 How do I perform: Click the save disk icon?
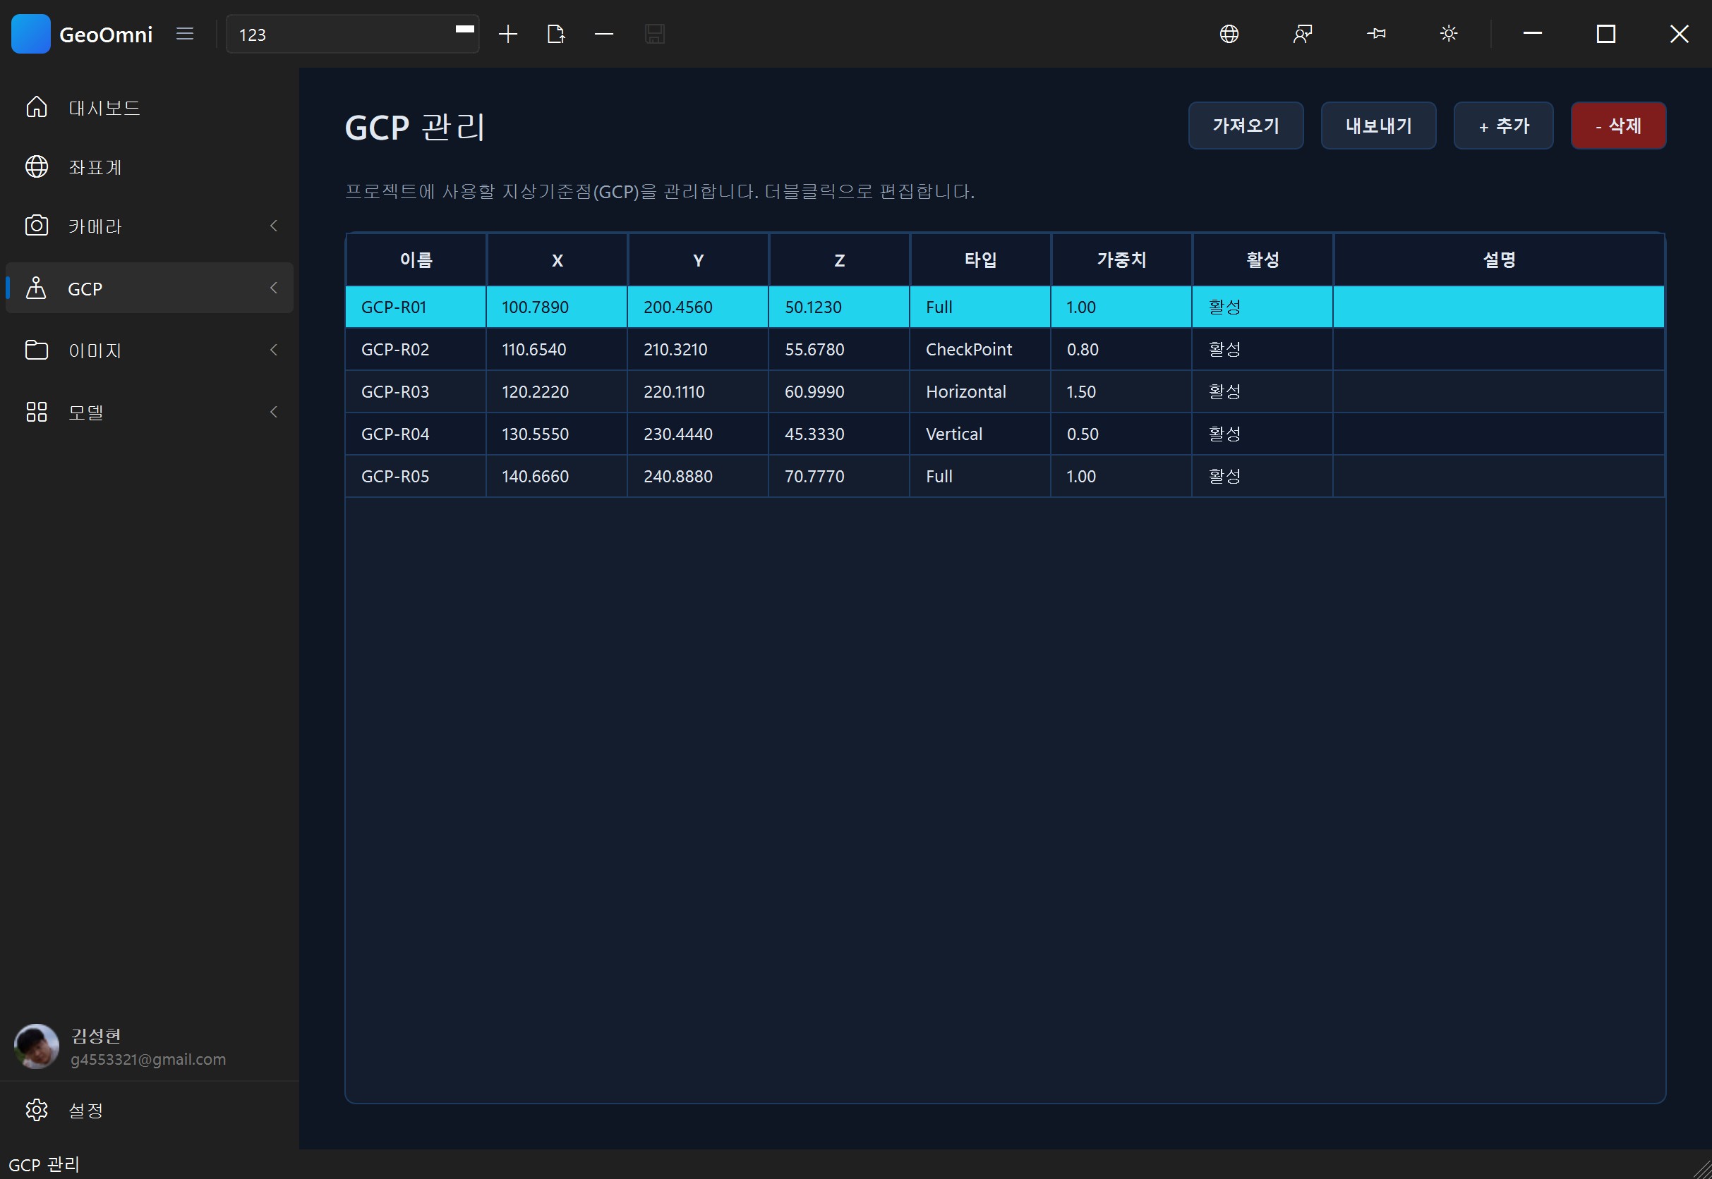point(655,34)
